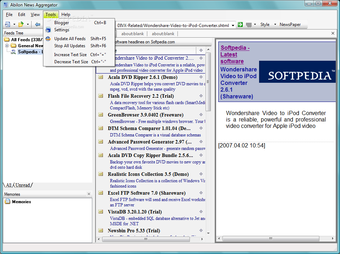Open the Edit menu
340x254 pixels.
pos(21,15)
